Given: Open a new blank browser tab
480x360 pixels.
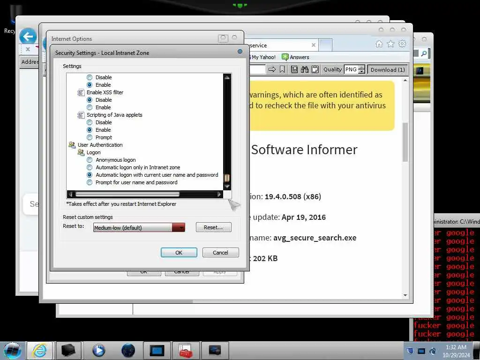Looking at the screenshot, I should (325, 45).
